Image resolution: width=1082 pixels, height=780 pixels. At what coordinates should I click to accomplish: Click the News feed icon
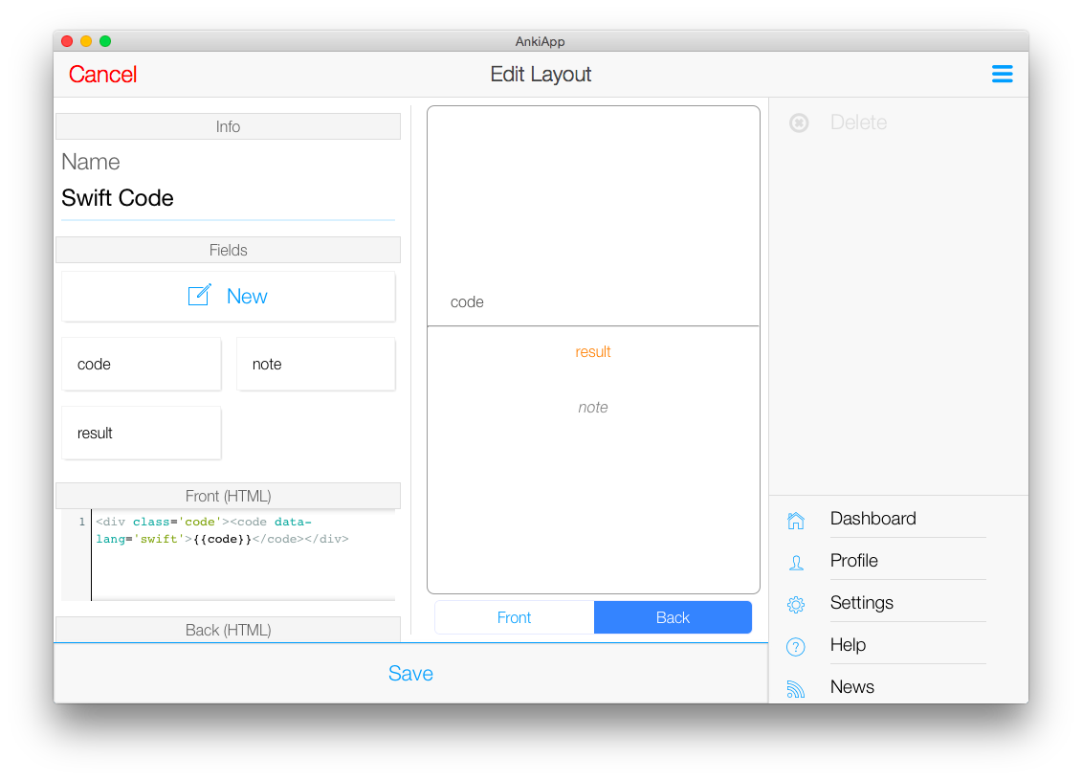[796, 689]
